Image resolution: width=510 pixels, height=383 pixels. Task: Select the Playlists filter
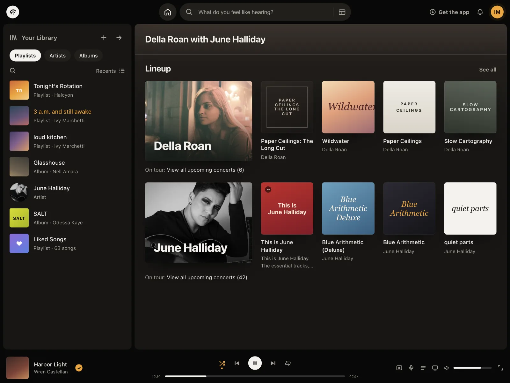(25, 56)
